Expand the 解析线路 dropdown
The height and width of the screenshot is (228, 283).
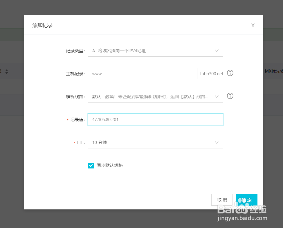[155, 96]
